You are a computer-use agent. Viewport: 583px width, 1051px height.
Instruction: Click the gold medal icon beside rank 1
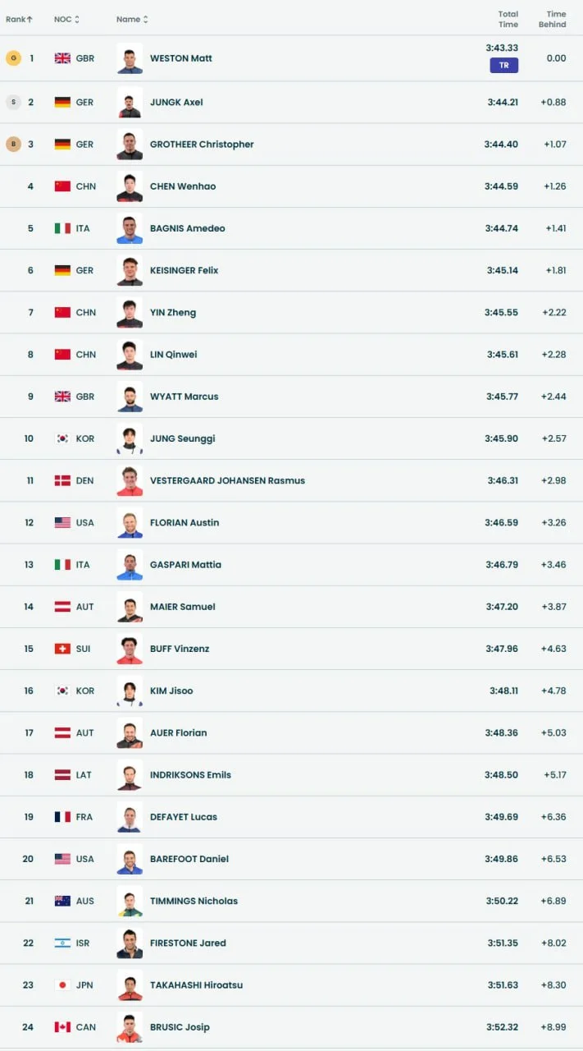click(13, 58)
